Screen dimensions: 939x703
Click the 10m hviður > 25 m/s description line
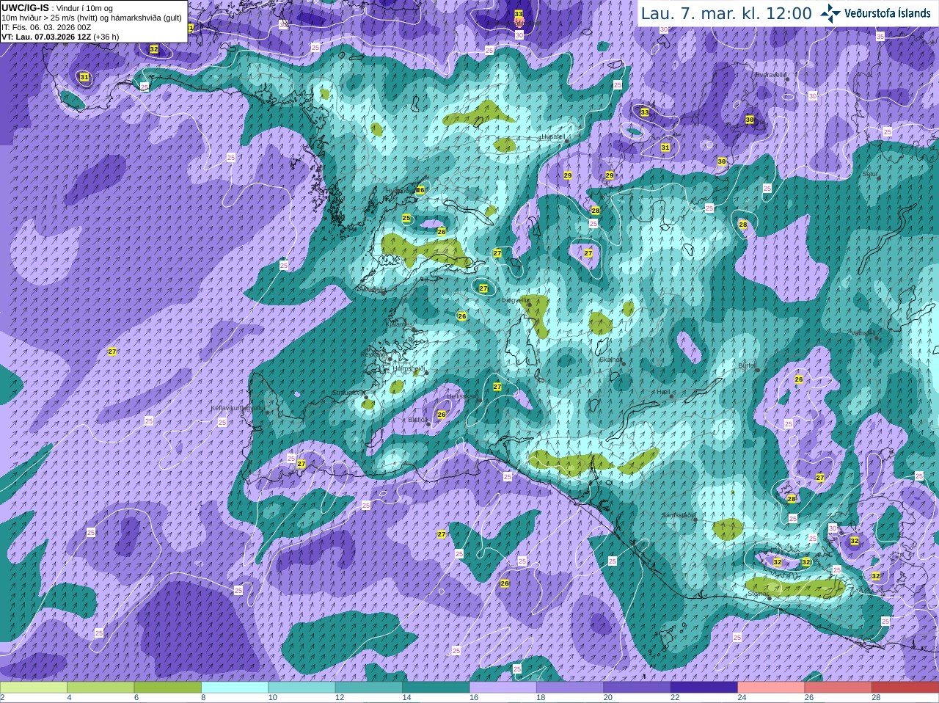click(x=92, y=18)
